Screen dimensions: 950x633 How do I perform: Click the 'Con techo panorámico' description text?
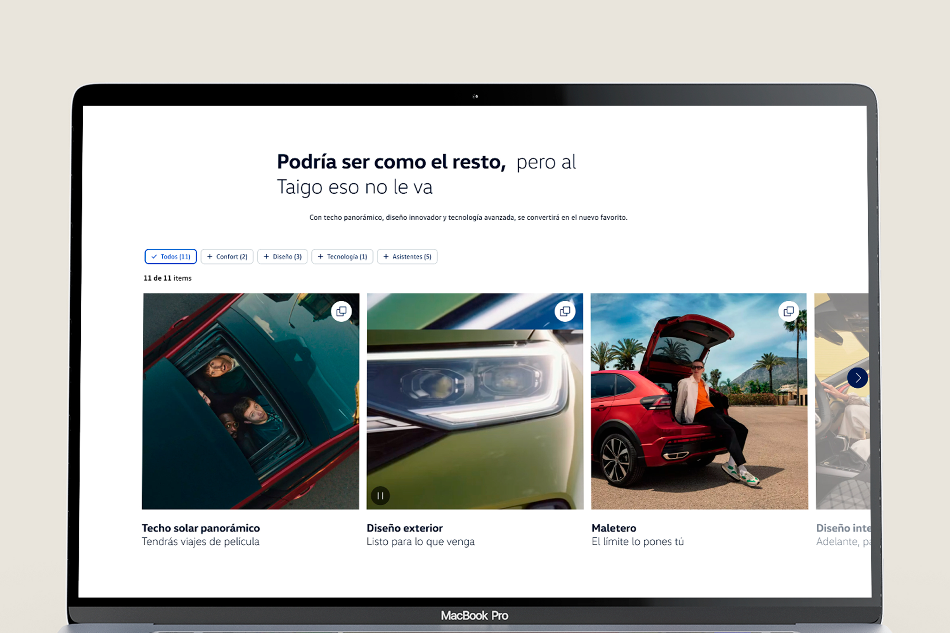tap(469, 218)
